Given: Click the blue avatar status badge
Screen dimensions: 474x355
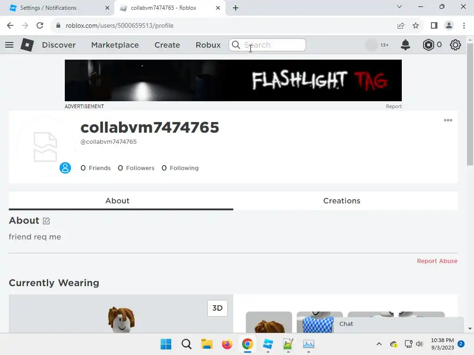Looking at the screenshot, I should [65, 168].
